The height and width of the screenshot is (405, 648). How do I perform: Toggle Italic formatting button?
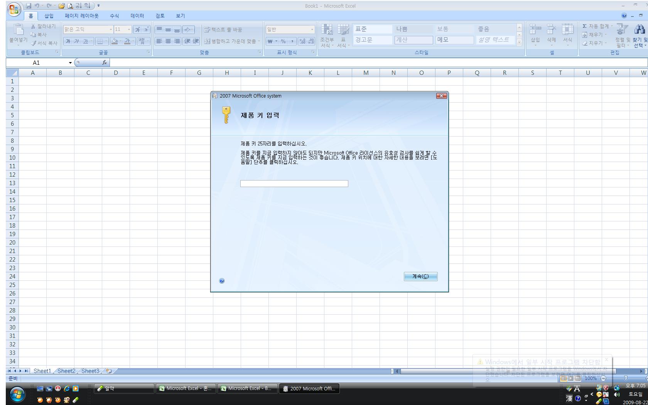coord(76,41)
